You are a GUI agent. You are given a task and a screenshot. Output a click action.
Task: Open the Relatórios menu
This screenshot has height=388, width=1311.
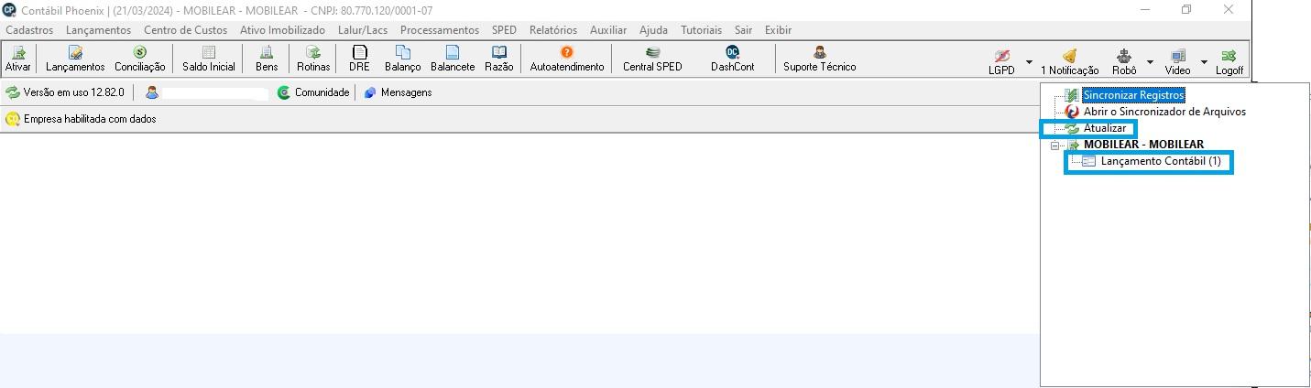[x=553, y=30]
